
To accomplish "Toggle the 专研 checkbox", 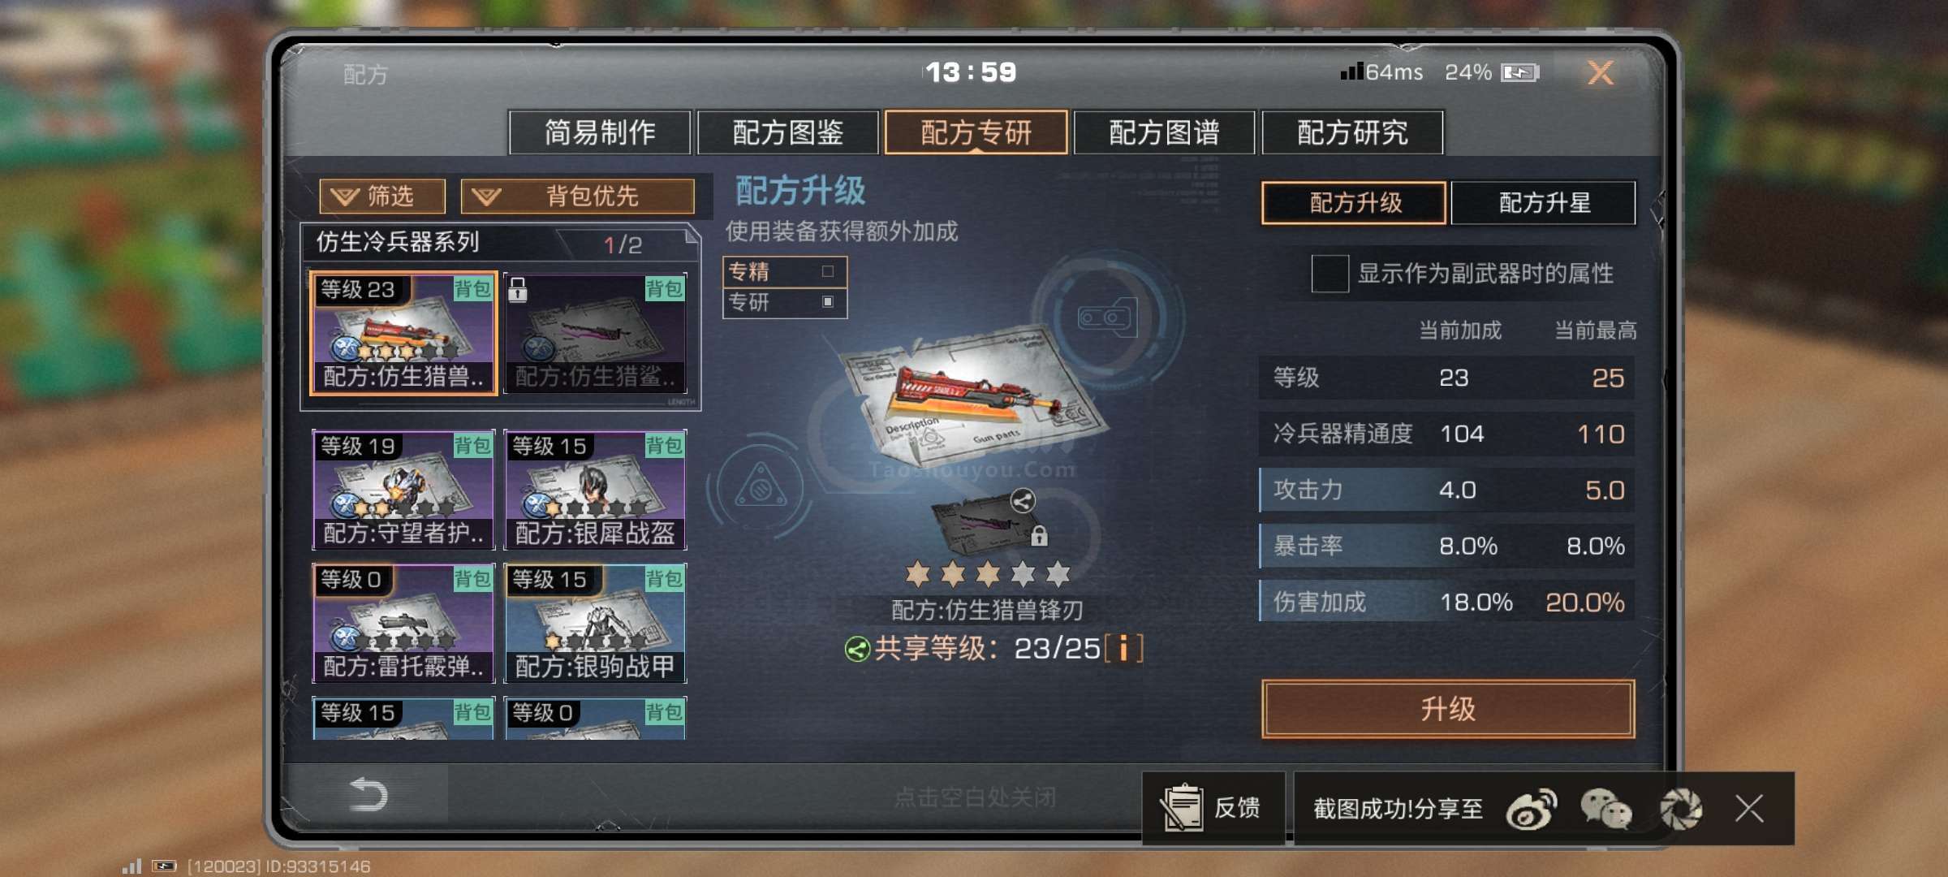I will tap(828, 301).
